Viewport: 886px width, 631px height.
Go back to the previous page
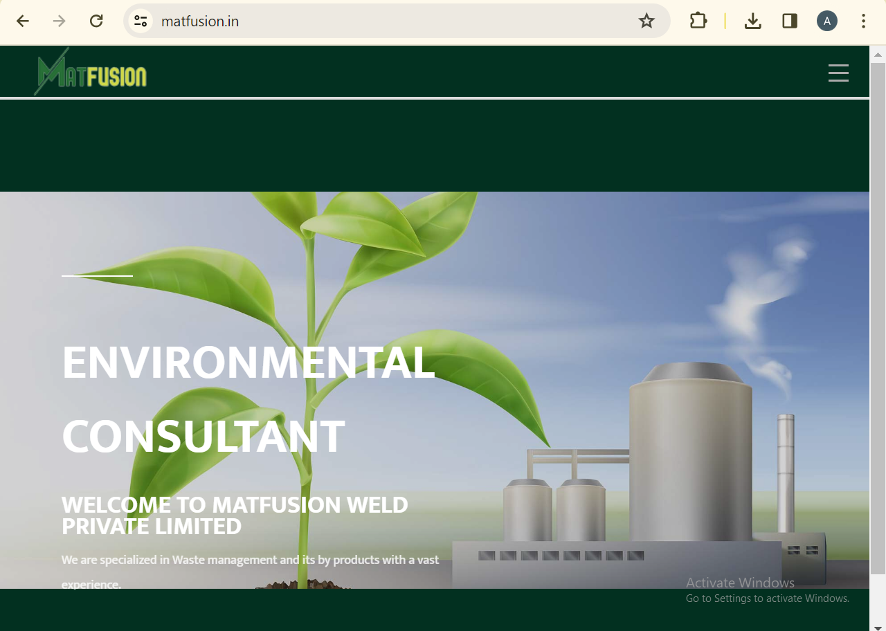tap(23, 21)
